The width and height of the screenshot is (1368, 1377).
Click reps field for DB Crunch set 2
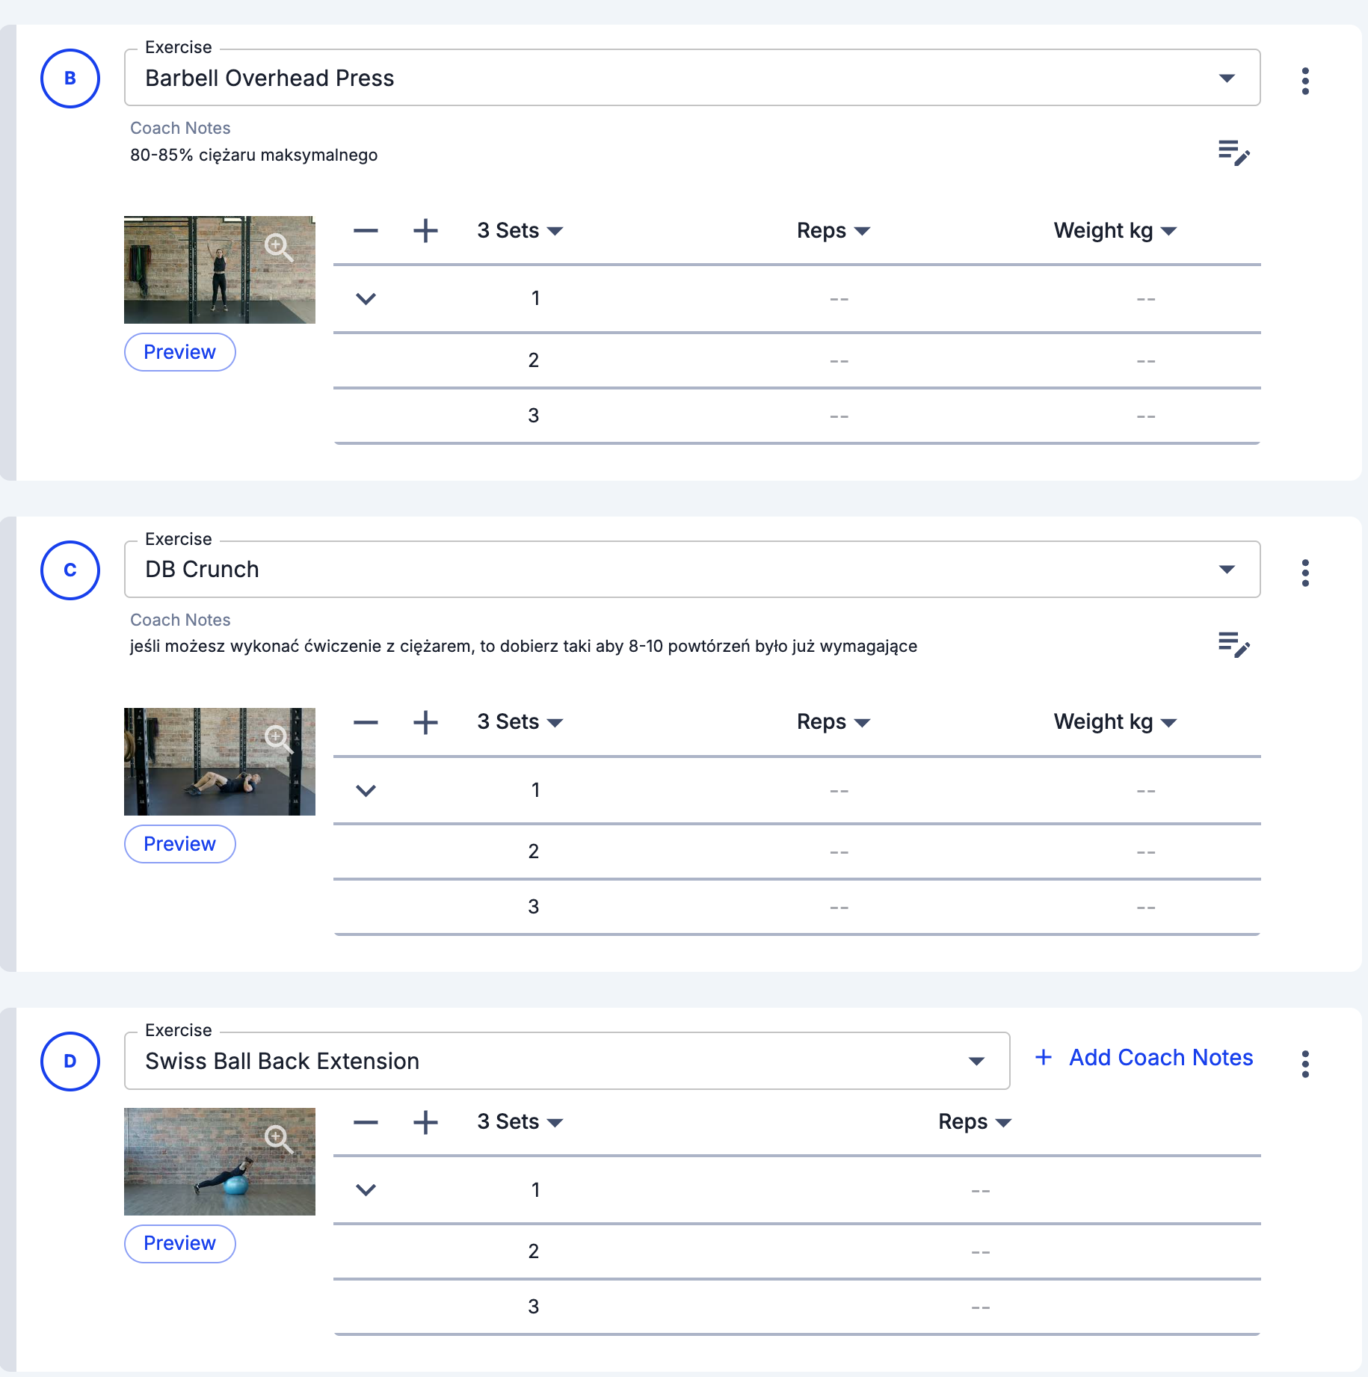click(839, 852)
